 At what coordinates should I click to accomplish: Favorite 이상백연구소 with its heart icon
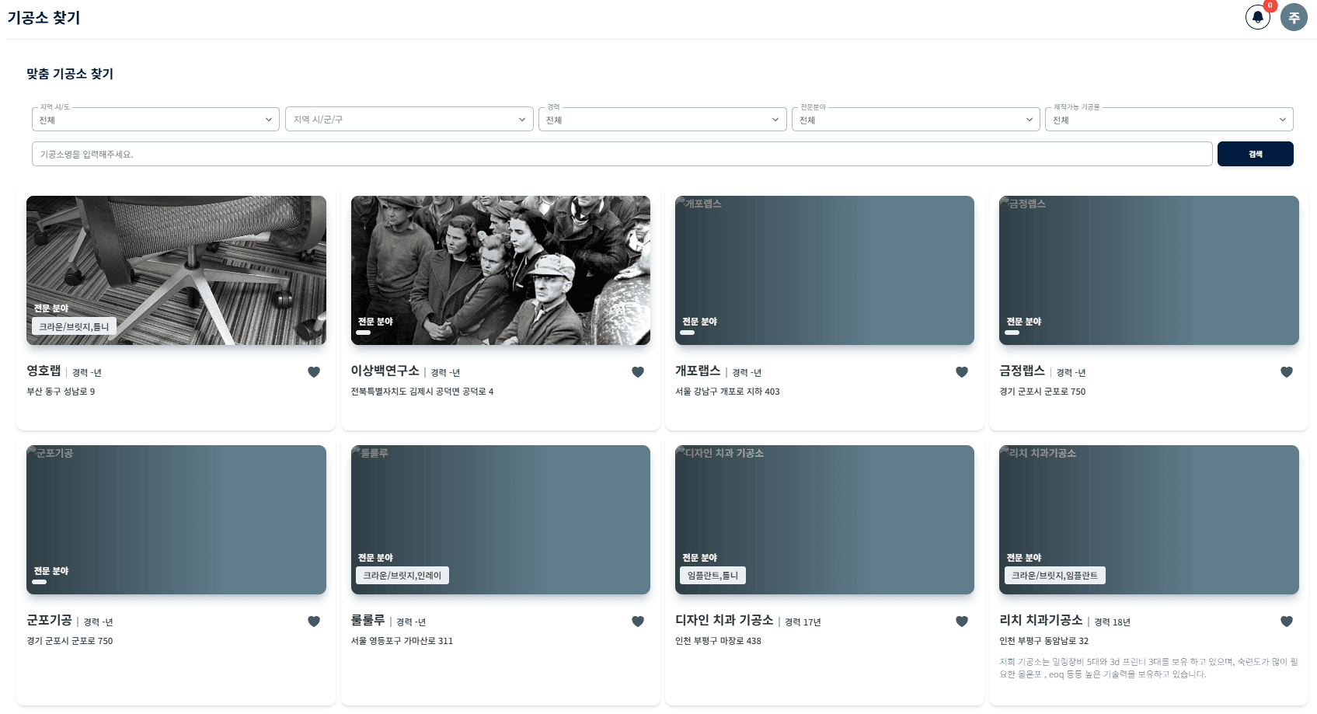[638, 372]
